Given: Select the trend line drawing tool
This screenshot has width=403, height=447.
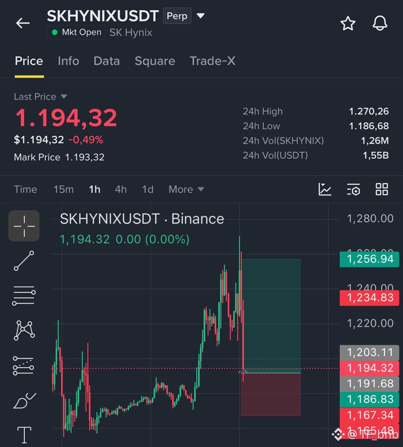Looking at the screenshot, I should [x=24, y=261].
